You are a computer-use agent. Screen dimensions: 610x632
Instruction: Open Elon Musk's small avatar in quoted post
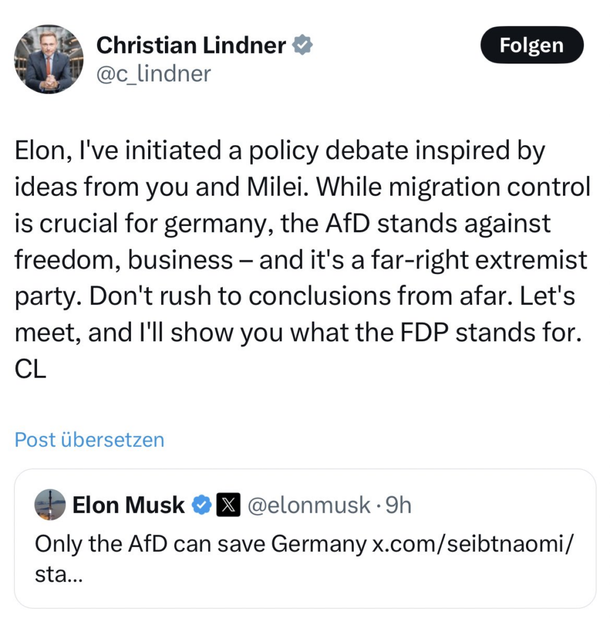click(50, 505)
